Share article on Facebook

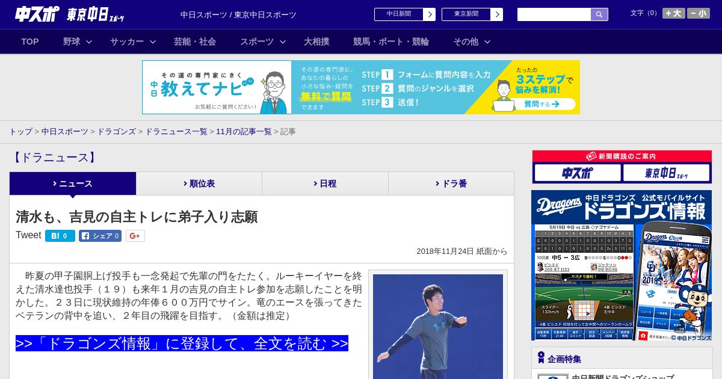tap(100, 236)
